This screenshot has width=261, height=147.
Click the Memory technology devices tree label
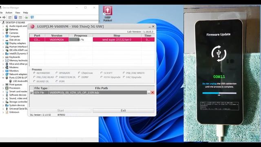click(x=18, y=60)
